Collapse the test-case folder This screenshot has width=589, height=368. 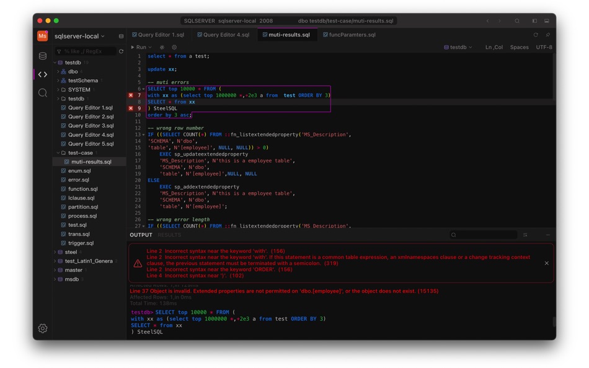tap(58, 153)
